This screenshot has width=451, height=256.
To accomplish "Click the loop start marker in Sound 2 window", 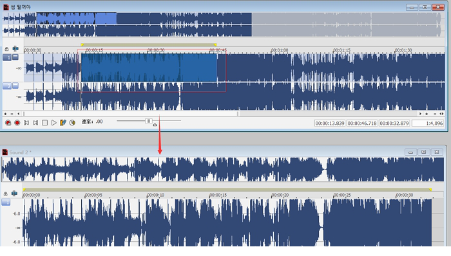I will [x=24, y=190].
